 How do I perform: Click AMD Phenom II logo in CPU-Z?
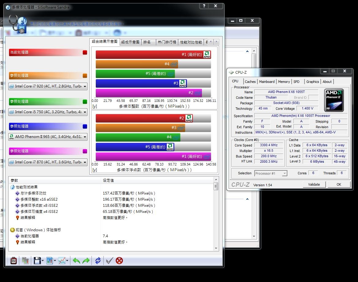(334, 100)
